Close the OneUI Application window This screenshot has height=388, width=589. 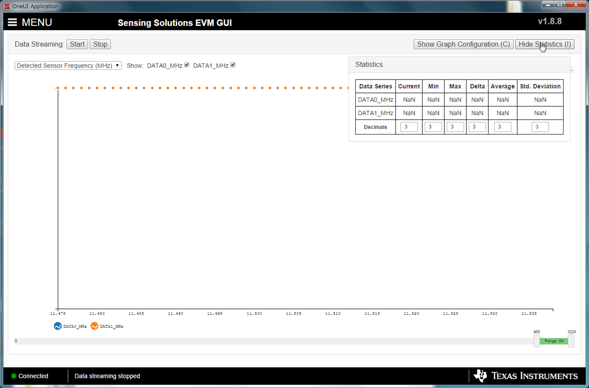576,5
